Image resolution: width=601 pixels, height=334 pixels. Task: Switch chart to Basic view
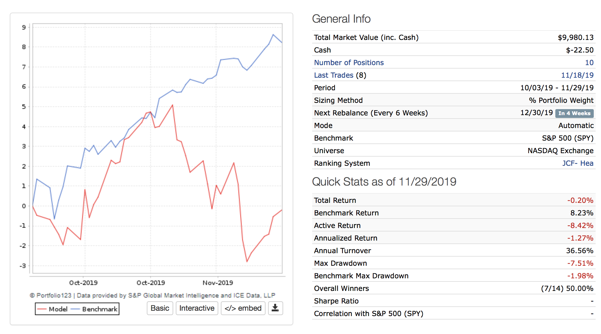click(x=160, y=308)
